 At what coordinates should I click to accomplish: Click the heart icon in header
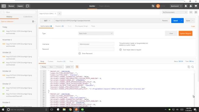196,6
